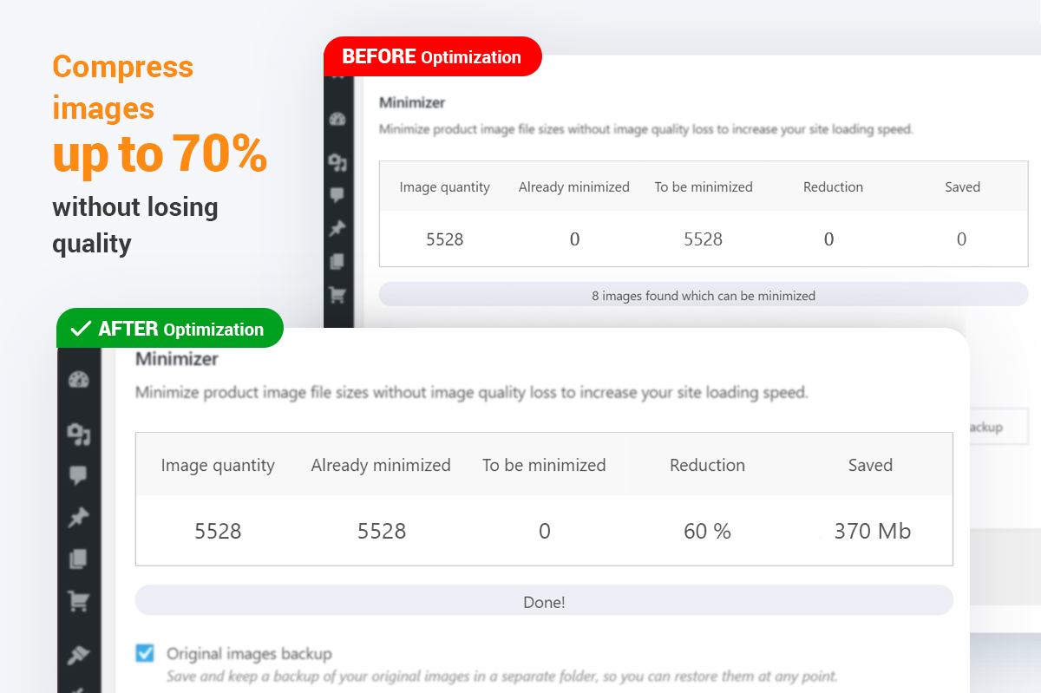Click WooCommerce cart icon in AFTER panel sidebar
Screen dimensions: 1041x693
(79, 600)
